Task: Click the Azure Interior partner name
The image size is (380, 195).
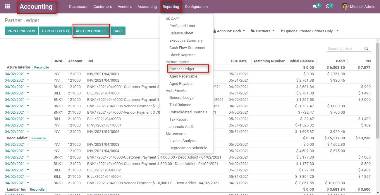Action: pyautogui.click(x=18, y=67)
